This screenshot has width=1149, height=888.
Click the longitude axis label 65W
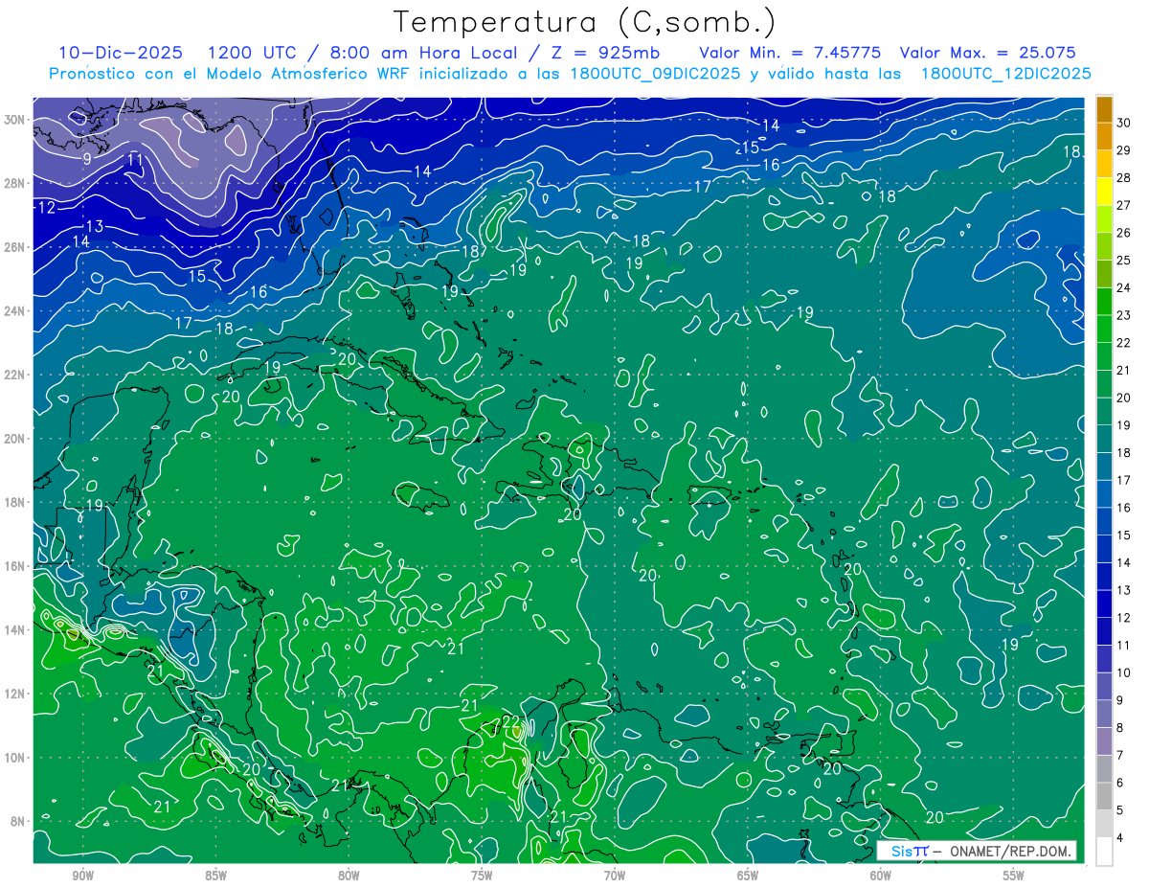pyautogui.click(x=748, y=876)
